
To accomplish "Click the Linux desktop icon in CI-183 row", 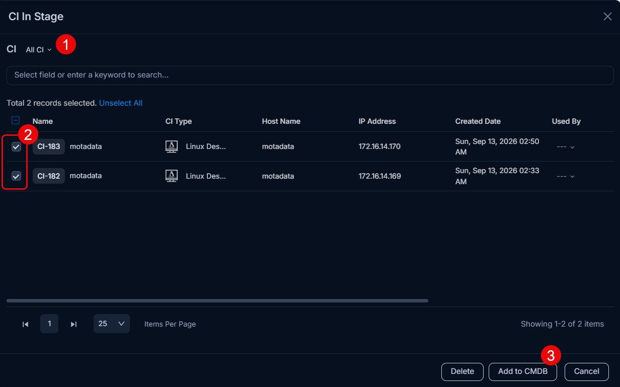I will click(x=172, y=146).
